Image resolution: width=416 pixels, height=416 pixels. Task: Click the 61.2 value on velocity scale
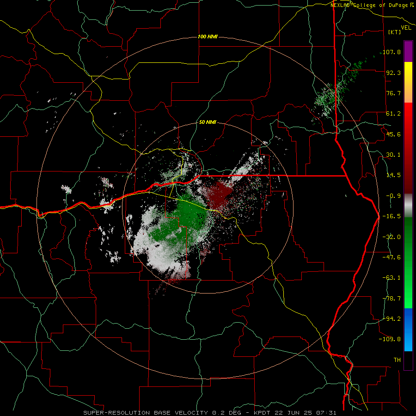(393, 114)
